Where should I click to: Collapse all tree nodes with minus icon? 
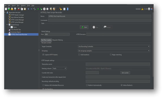click(31, 9)
